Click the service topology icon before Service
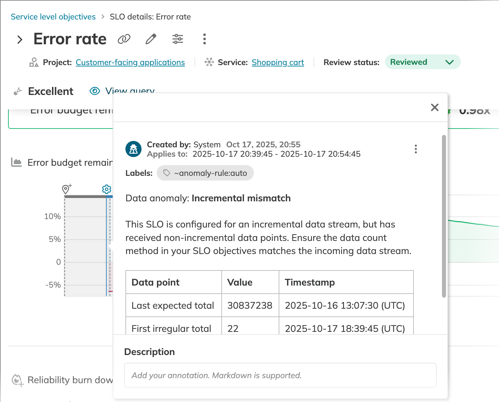 209,62
